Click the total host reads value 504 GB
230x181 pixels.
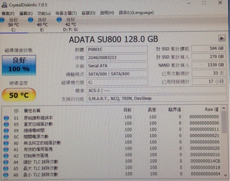click(x=209, y=49)
